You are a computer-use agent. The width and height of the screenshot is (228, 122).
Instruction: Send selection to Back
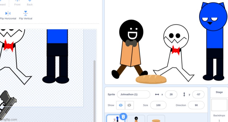click(30, 3)
